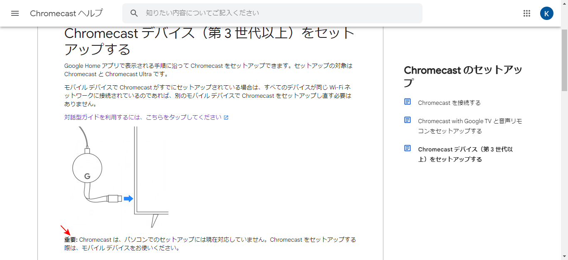This screenshot has height=260, width=568.
Task: Click the Chromecast のセットアップ sidebar heading
Action: tap(463, 76)
